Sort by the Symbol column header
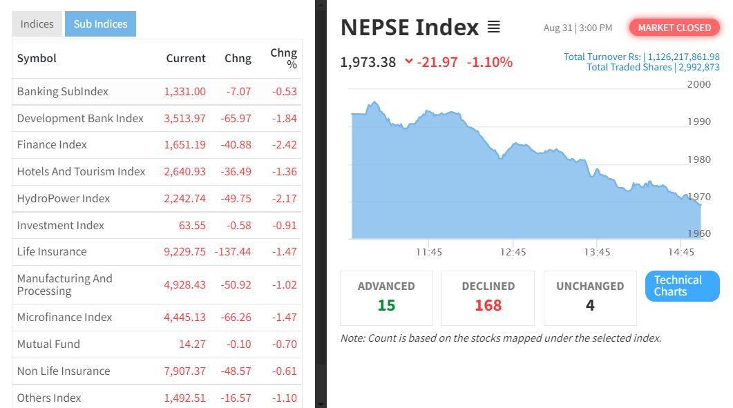The height and width of the screenshot is (408, 733). click(37, 59)
